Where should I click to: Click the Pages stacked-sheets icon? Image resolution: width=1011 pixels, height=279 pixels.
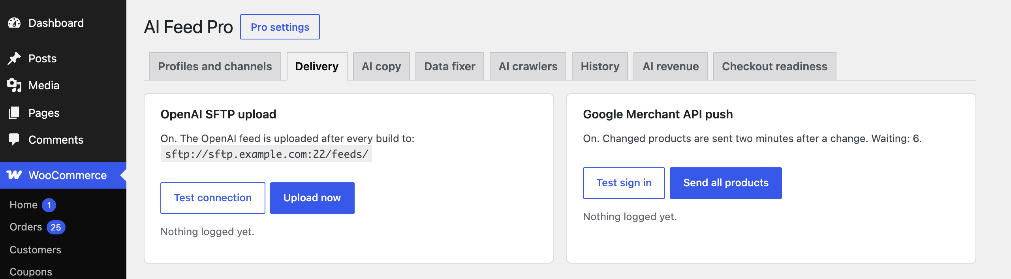[x=14, y=113]
